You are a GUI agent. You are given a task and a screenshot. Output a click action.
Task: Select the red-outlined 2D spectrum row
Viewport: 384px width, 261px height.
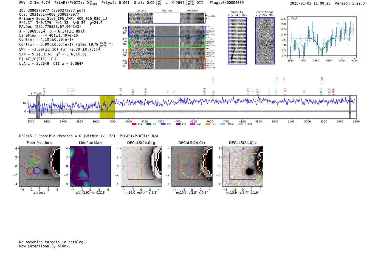167,64
